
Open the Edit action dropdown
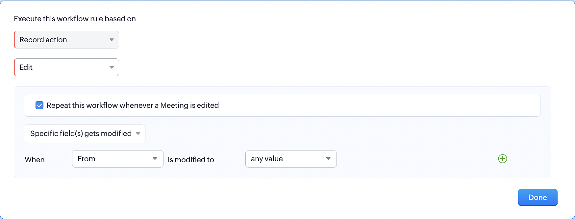coord(66,67)
